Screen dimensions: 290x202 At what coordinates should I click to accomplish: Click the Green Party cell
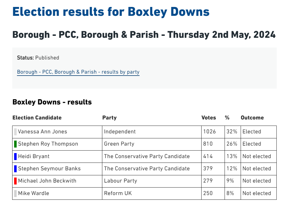(152, 144)
